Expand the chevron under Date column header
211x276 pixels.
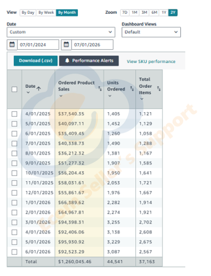pos(28,93)
